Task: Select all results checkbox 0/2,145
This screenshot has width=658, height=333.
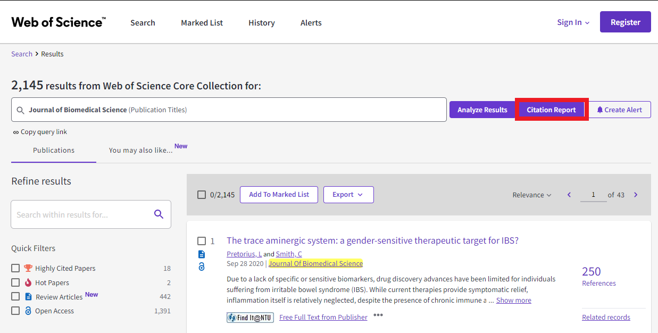Action: click(x=202, y=195)
